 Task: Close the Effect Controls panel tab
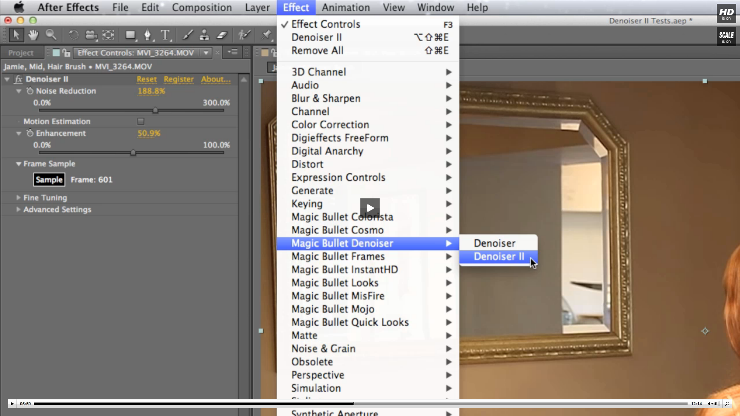[217, 52]
